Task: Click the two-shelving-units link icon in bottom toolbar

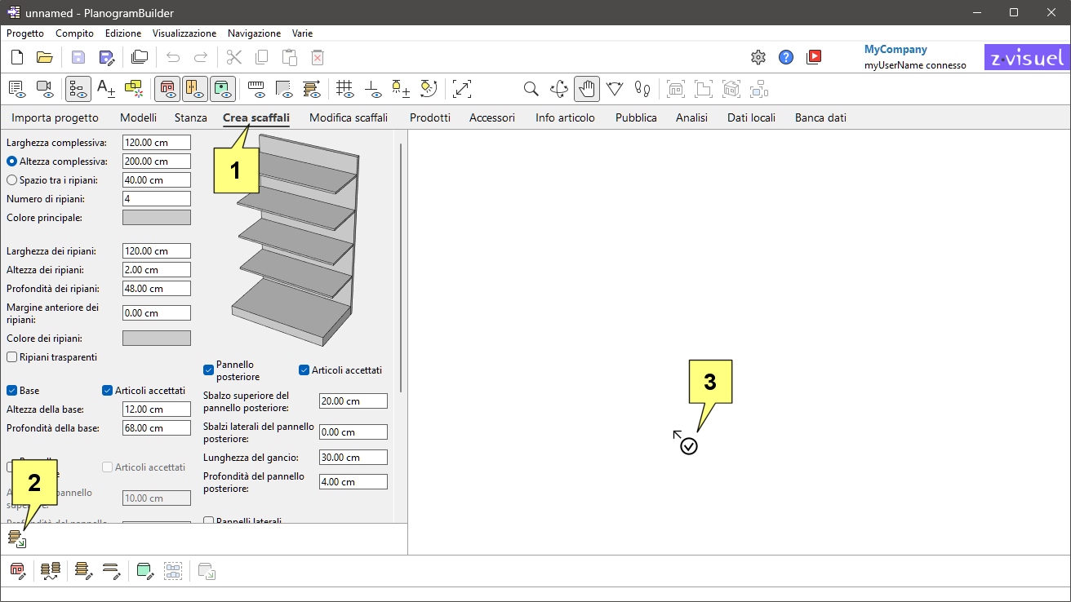Action: 51,571
